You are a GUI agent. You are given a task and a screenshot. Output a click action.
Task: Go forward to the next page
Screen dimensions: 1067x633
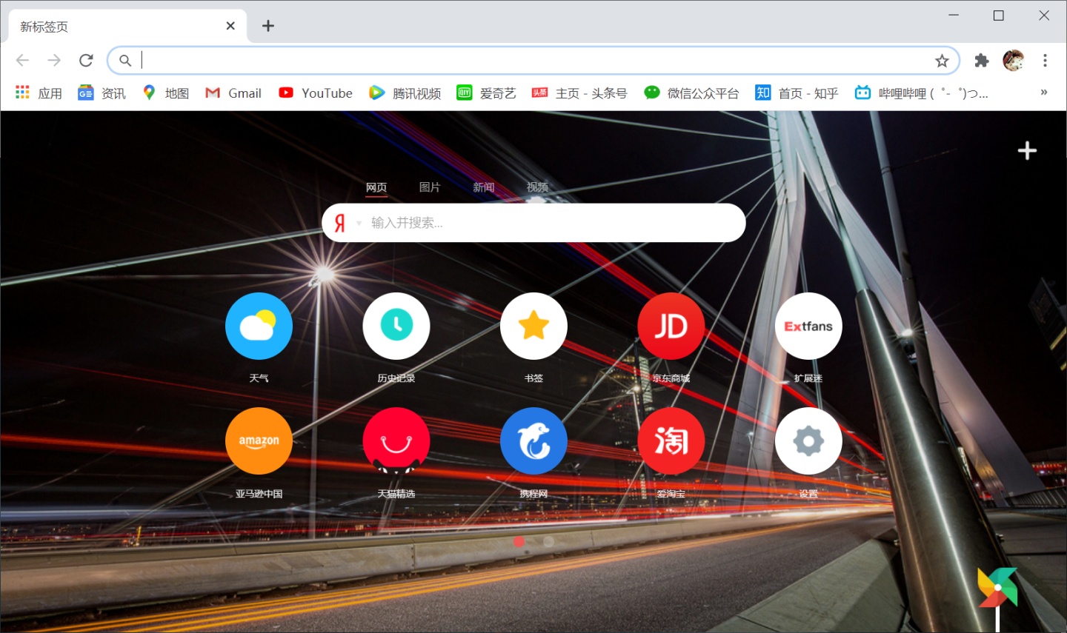(54, 61)
